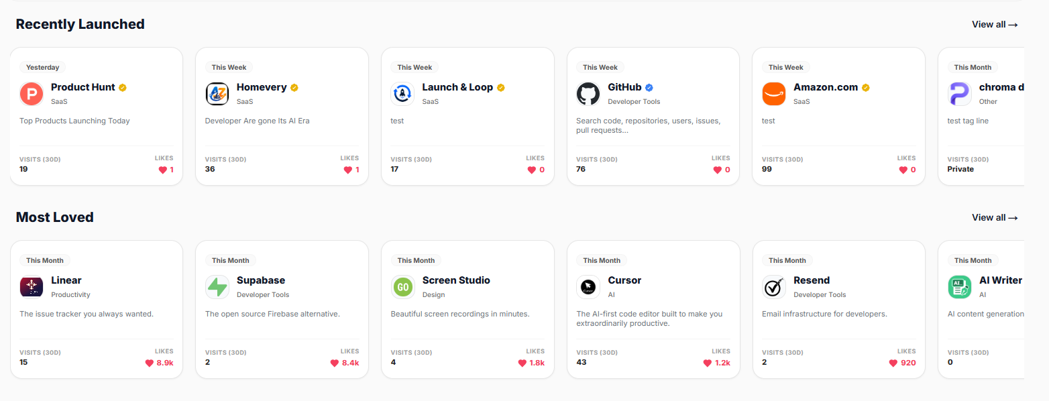Click the Resend checkmark logo

774,287
